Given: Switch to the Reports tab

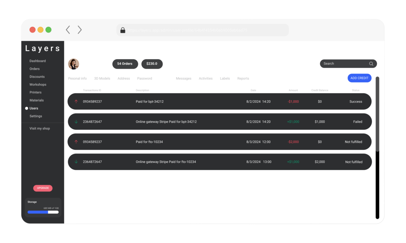Looking at the screenshot, I should tap(243, 78).
